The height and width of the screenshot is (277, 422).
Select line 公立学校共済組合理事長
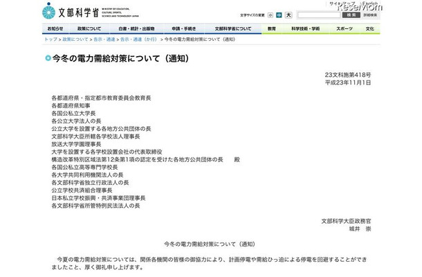(x=82, y=190)
